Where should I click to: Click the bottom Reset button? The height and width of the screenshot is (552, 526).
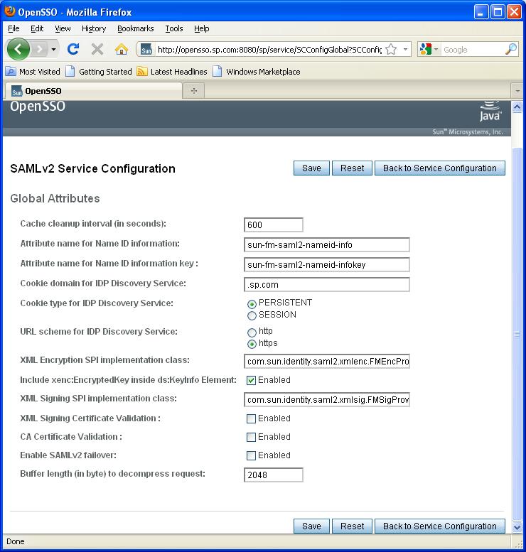352,526
